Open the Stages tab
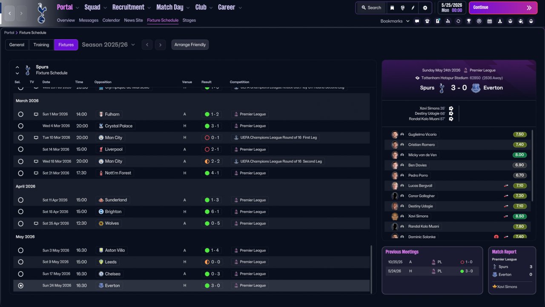This screenshot has height=307, width=545. [189, 20]
